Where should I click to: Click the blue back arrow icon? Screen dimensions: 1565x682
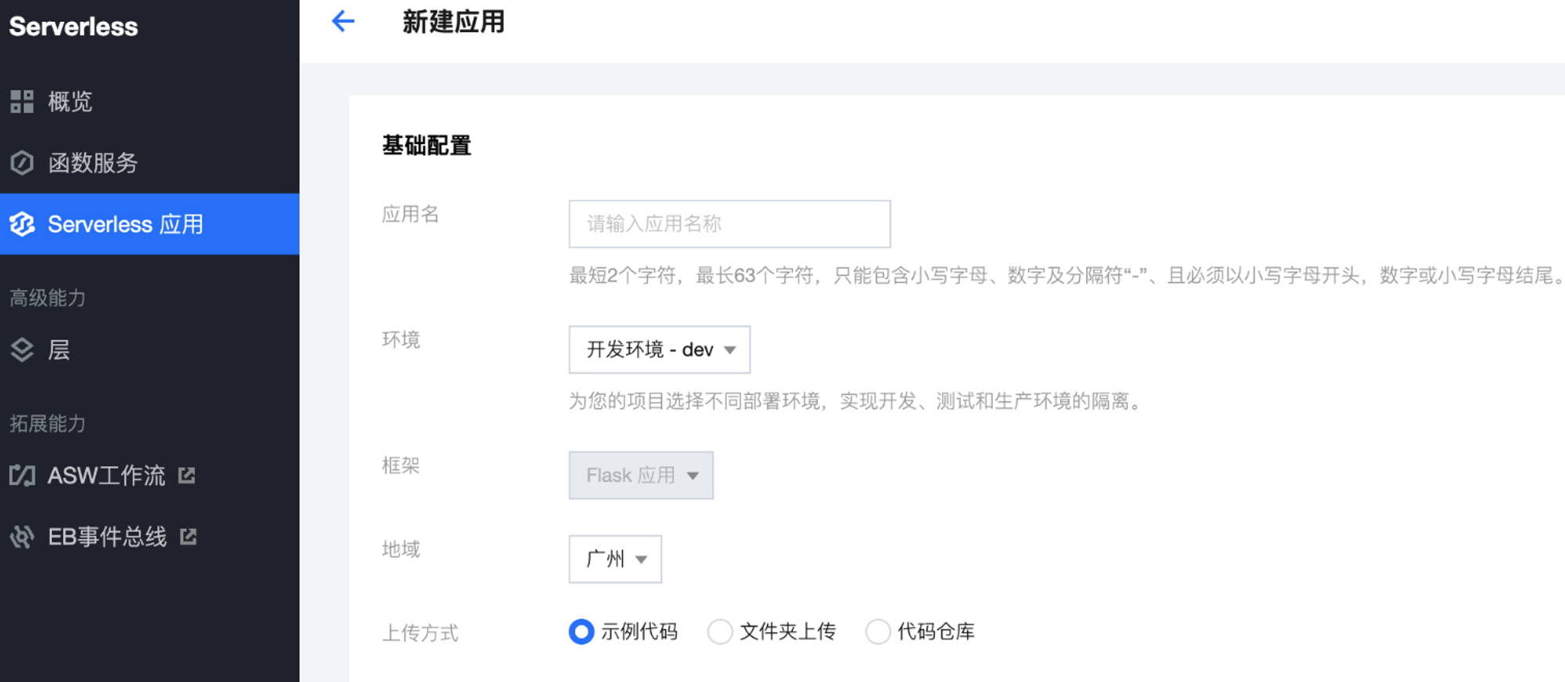(x=343, y=21)
